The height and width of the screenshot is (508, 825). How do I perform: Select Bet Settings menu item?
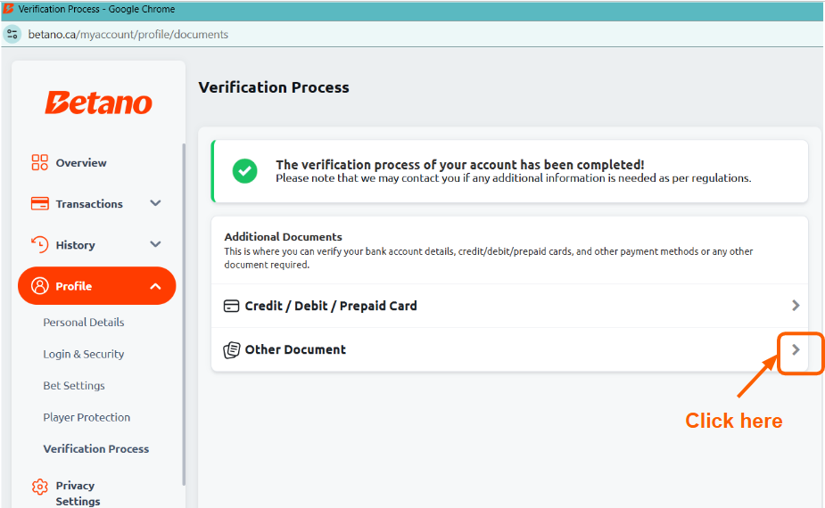[x=74, y=386]
